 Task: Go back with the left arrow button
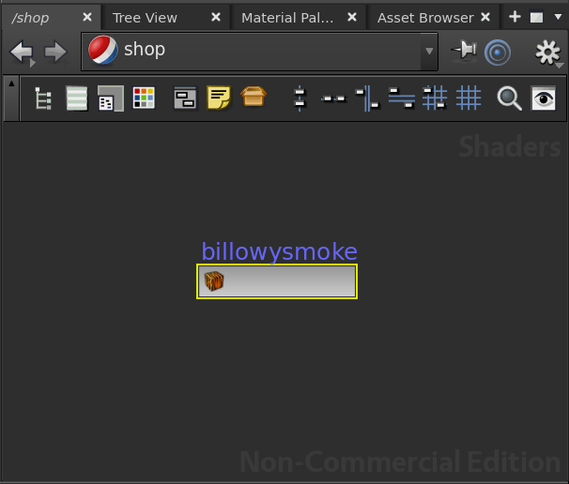tap(21, 53)
